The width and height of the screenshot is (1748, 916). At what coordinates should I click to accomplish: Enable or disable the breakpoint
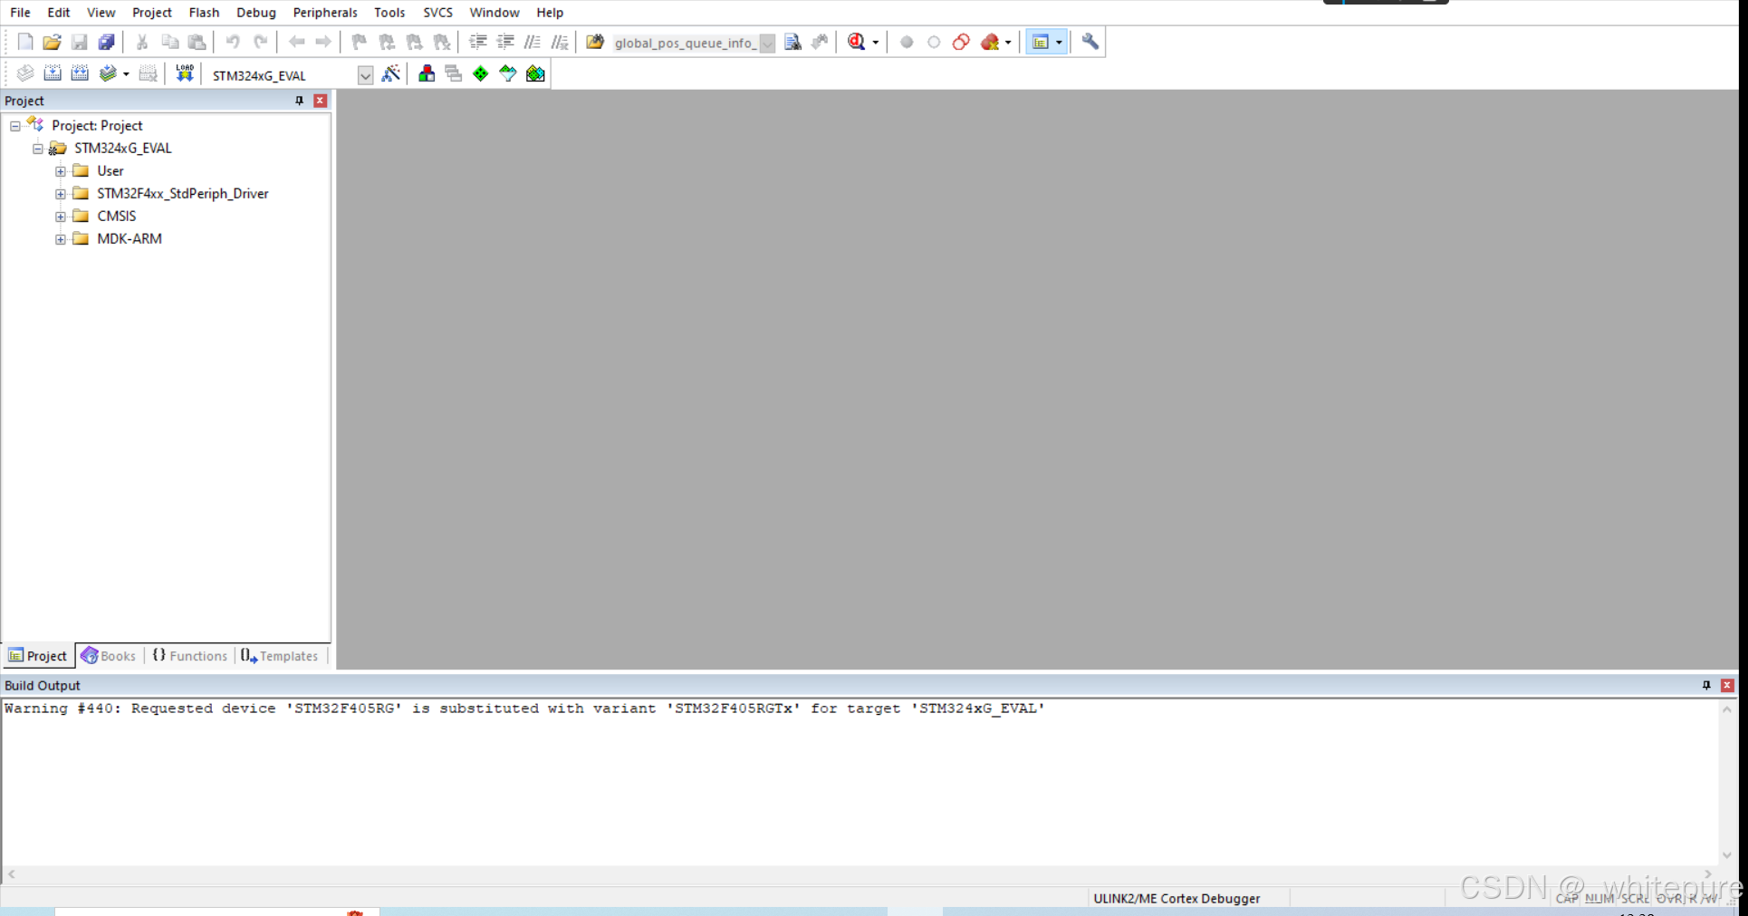(934, 42)
